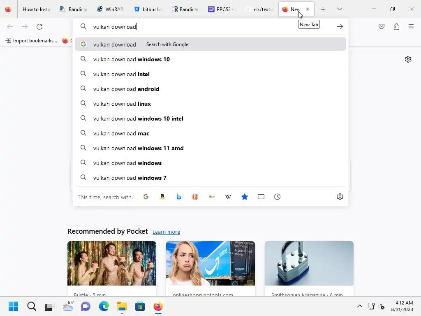
Task: Open Import bookmarks toolbar item
Action: coord(31,41)
